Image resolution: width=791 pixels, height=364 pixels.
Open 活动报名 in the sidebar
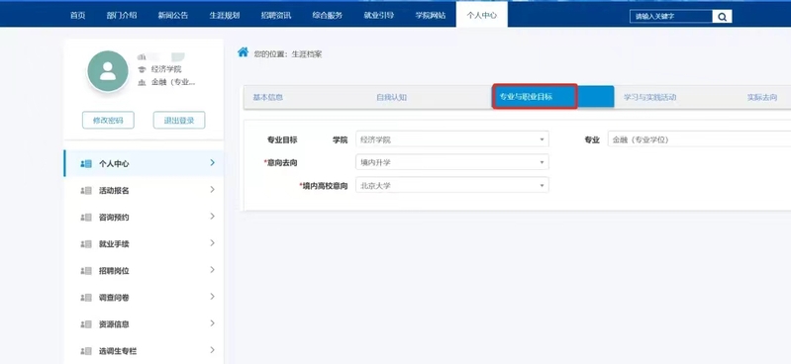pos(145,191)
